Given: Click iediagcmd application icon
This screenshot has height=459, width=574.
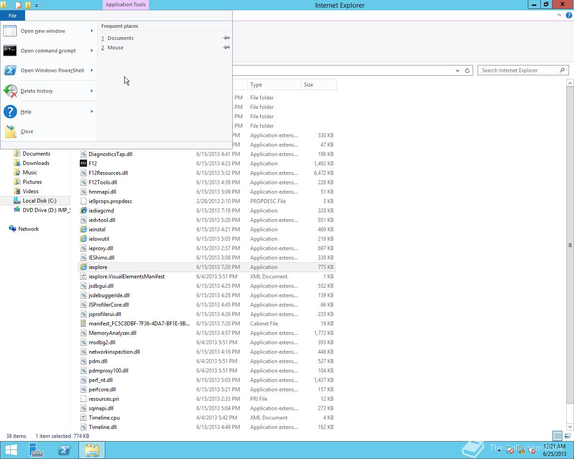Looking at the screenshot, I should pos(83,211).
